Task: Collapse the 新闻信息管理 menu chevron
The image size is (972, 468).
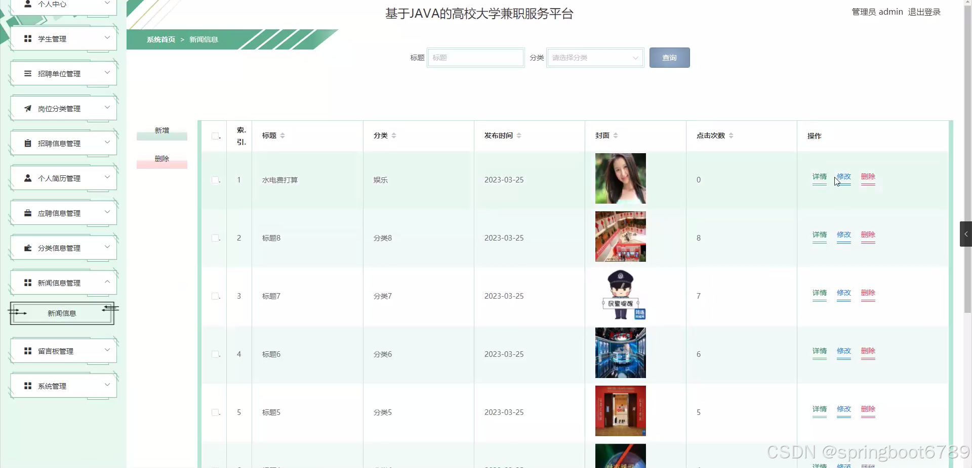Action: pos(107,282)
